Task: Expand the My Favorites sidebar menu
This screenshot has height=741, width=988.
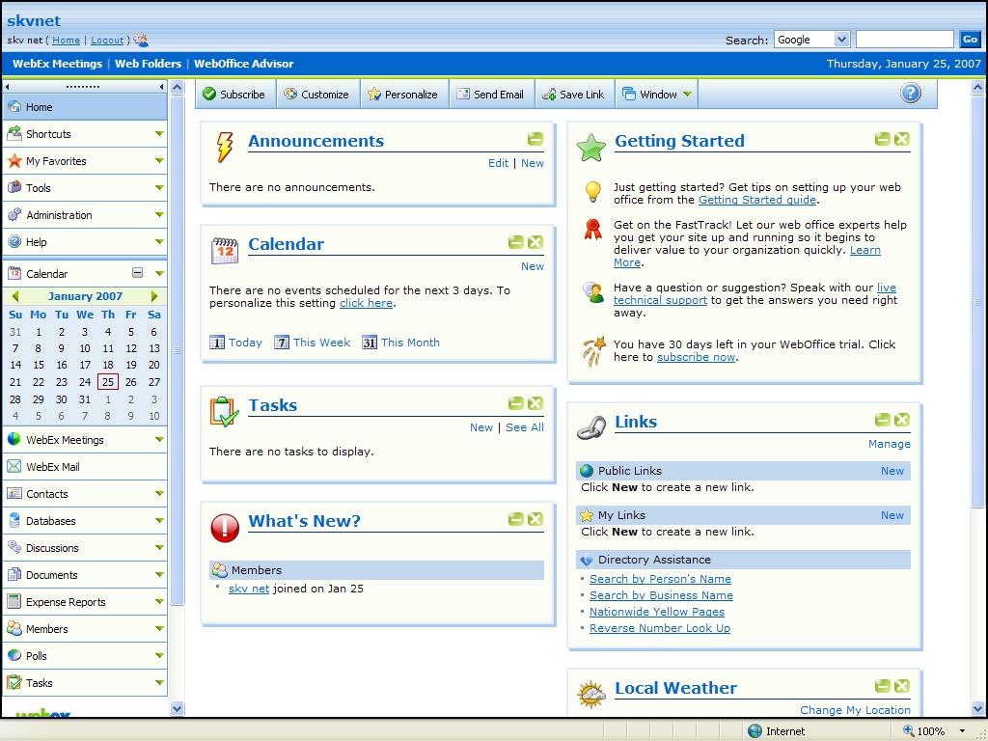Action: coord(159,161)
